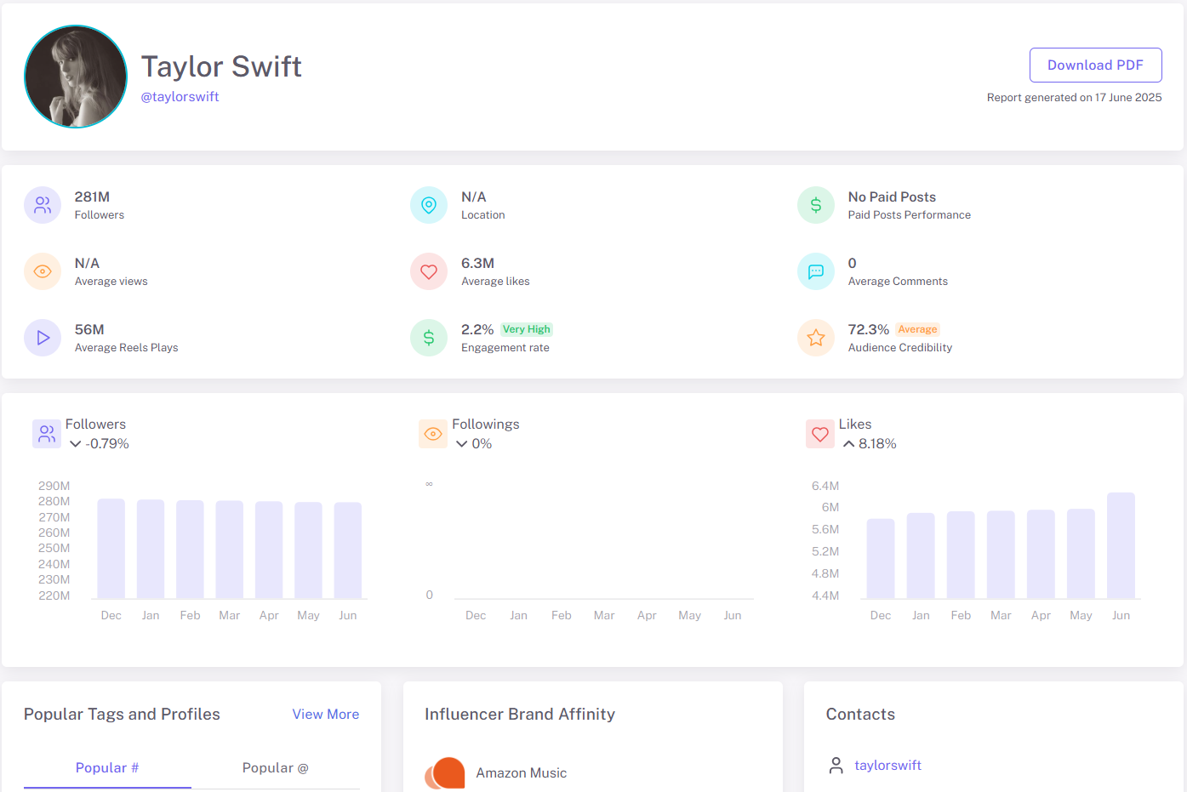Click the 6.3M average likes value
Viewport: 1187px width, 792px height.
[x=477, y=264]
